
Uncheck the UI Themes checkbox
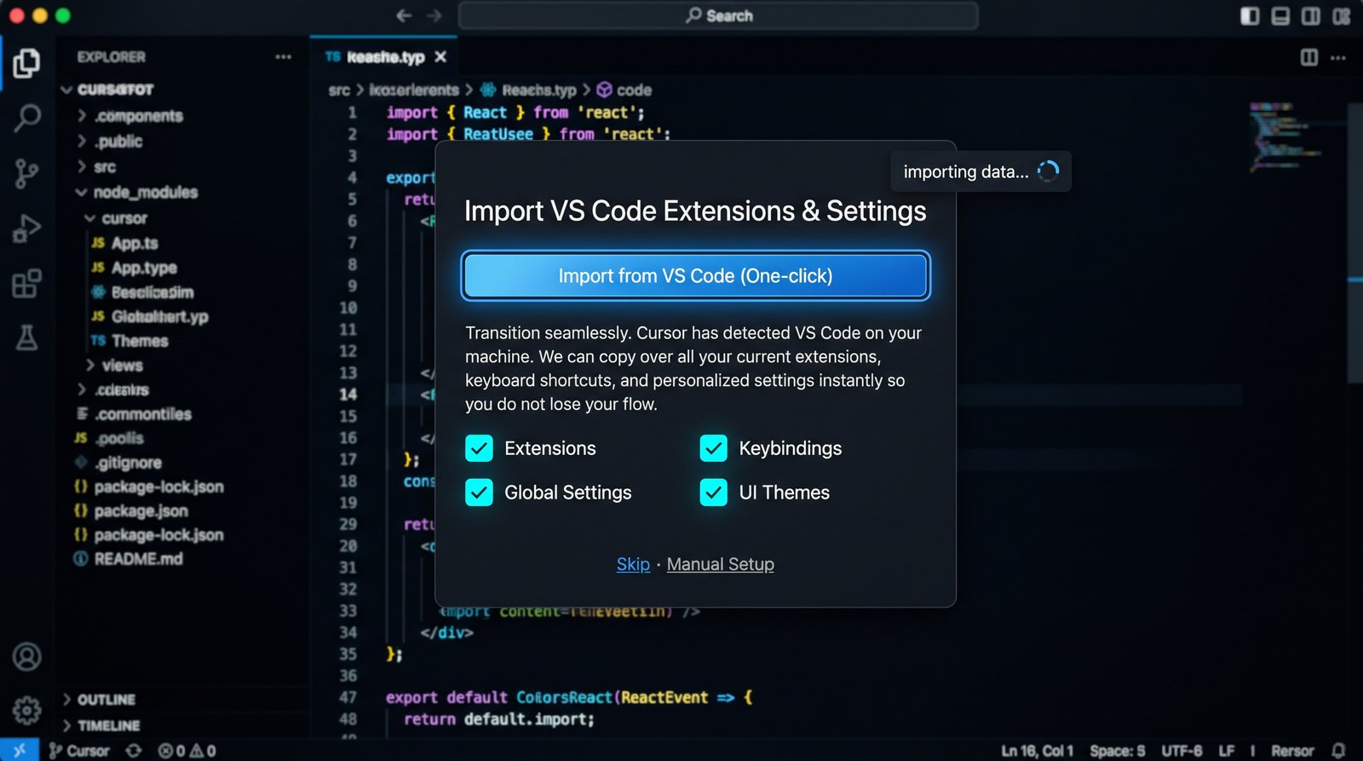click(x=713, y=493)
